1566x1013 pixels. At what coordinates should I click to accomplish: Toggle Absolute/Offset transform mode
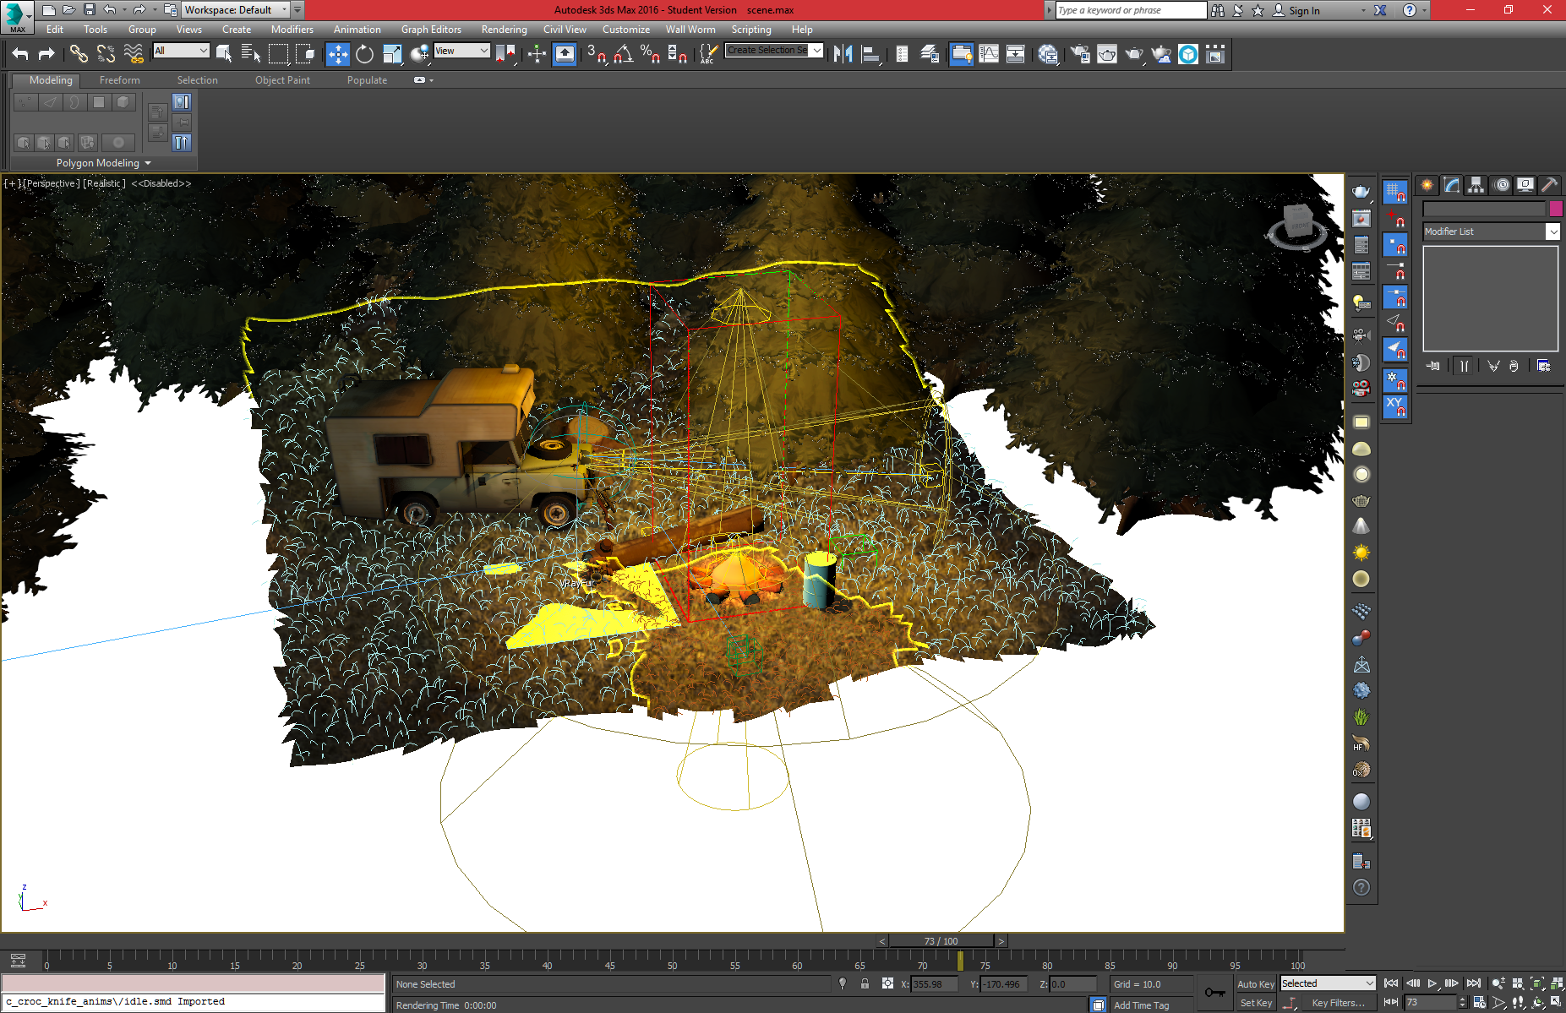pos(887,983)
